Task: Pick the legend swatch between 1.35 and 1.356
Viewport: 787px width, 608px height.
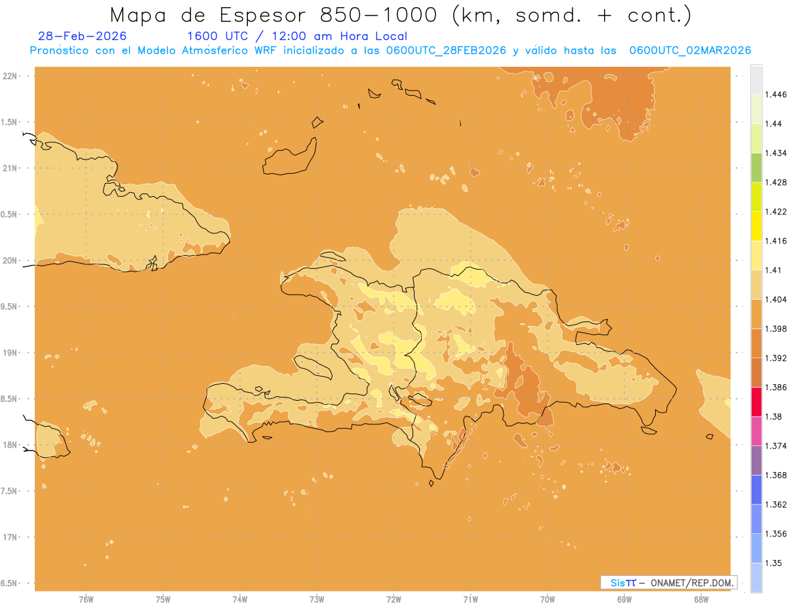Action: pyautogui.click(x=756, y=548)
